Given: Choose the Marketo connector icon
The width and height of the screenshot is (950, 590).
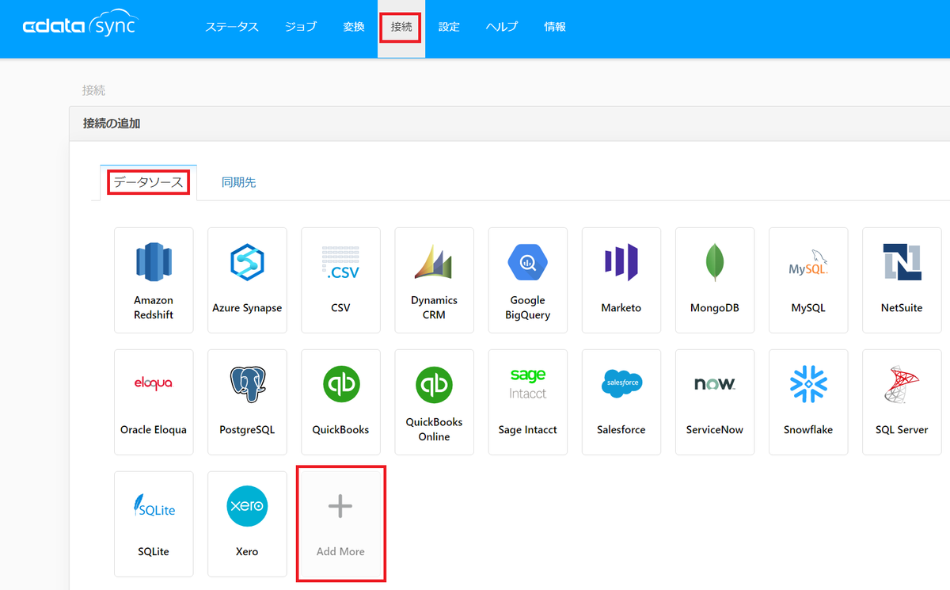Looking at the screenshot, I should [x=621, y=280].
